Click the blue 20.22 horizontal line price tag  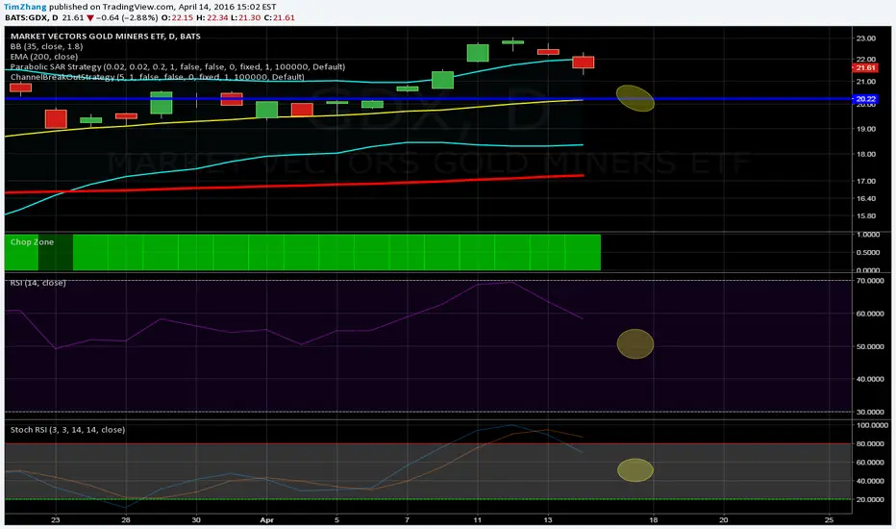tap(865, 99)
